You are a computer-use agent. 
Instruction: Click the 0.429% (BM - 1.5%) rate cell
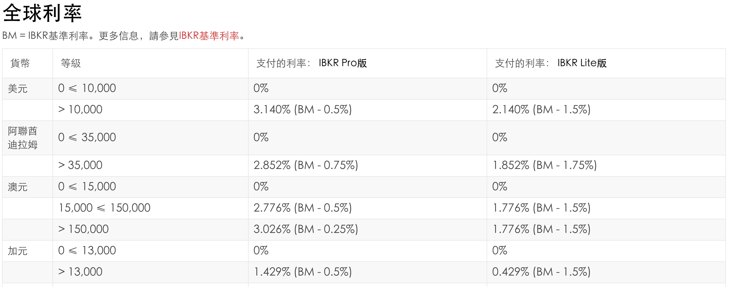(x=541, y=272)
